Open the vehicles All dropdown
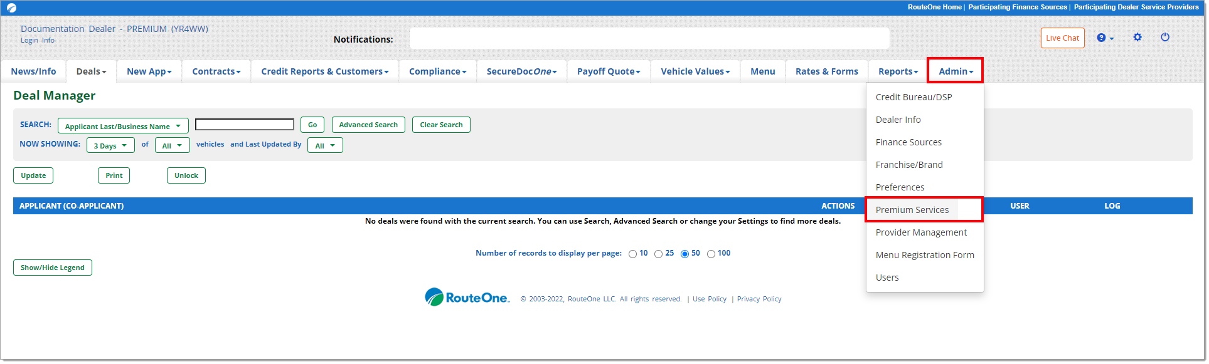 (x=172, y=145)
